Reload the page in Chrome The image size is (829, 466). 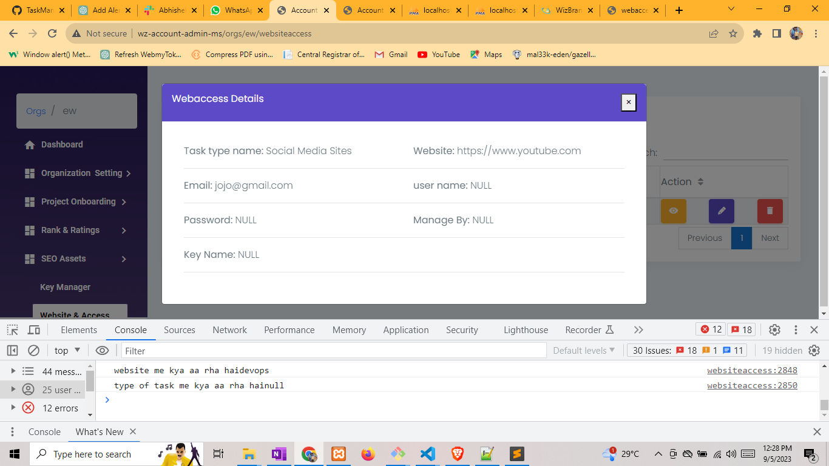pos(52,33)
